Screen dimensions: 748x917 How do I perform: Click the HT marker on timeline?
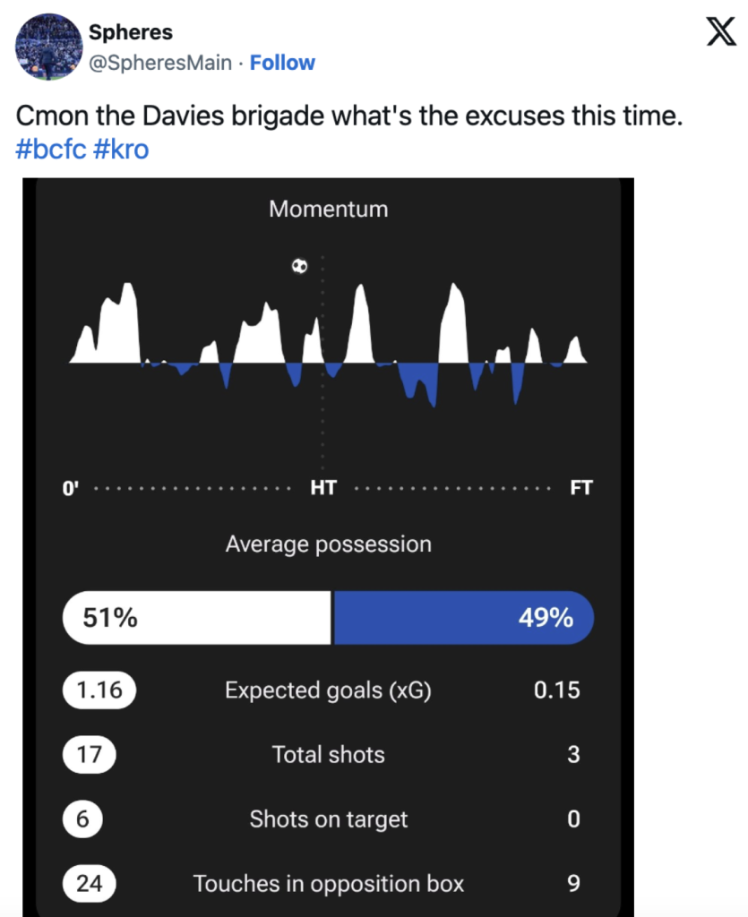(322, 488)
